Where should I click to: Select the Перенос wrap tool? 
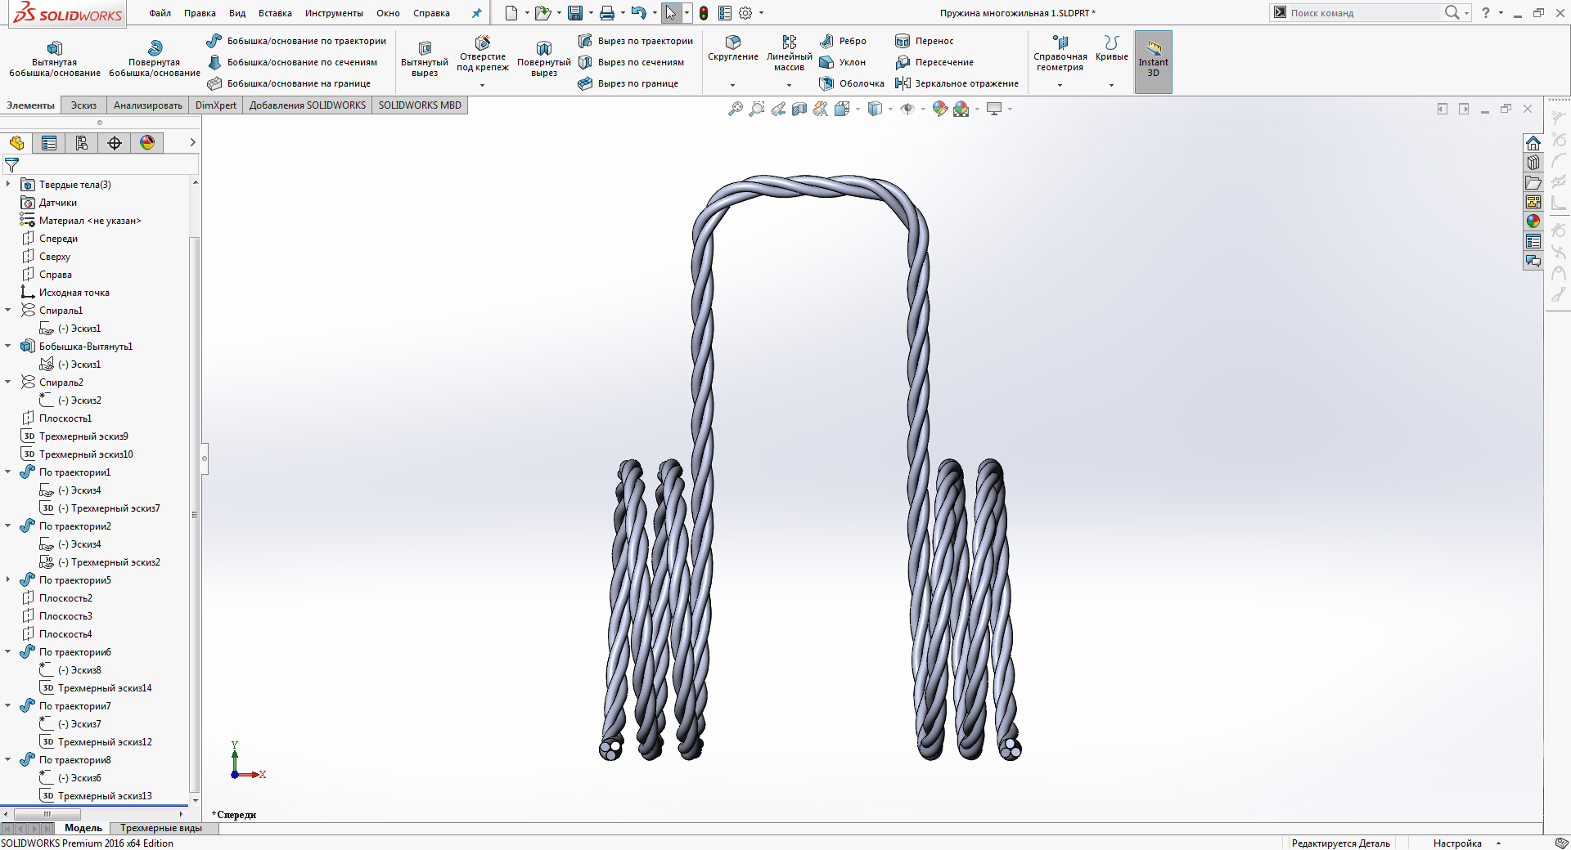925,41
